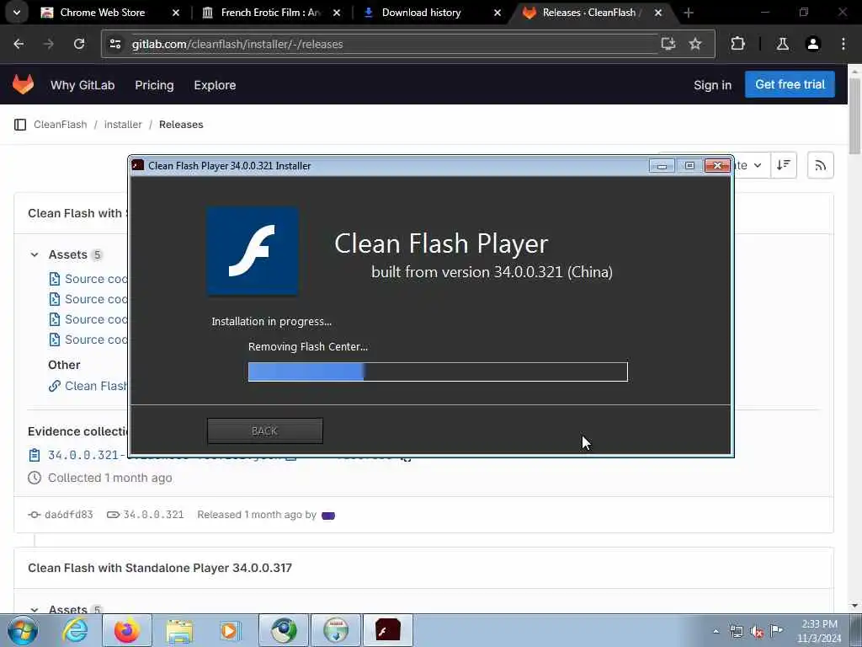Bookmark this page with the star

695,44
